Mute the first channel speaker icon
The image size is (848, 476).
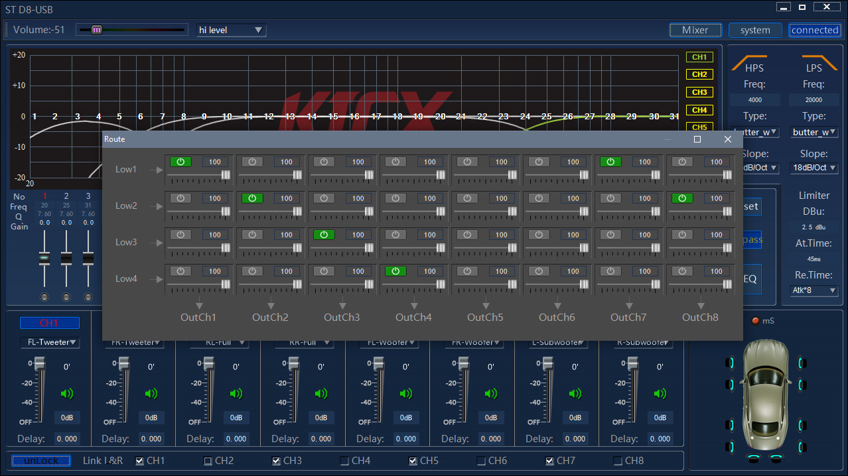click(x=66, y=394)
